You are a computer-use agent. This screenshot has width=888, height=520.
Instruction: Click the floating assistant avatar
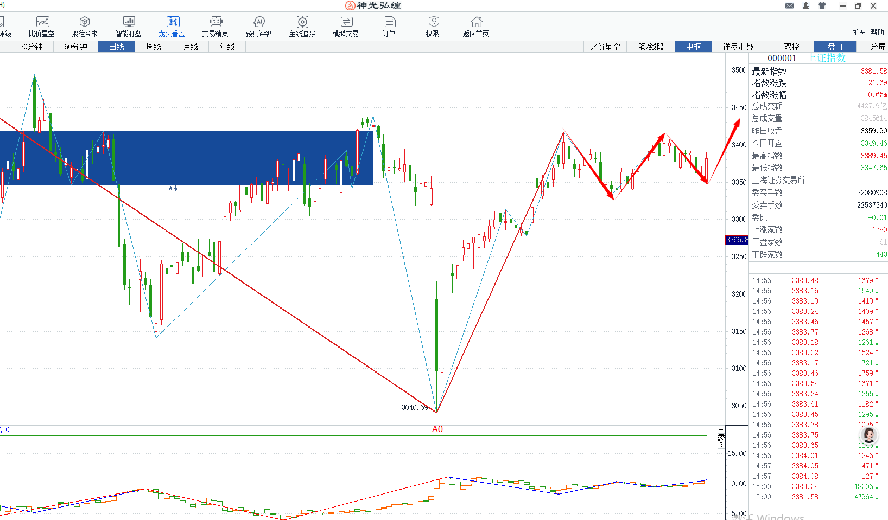[x=869, y=435]
